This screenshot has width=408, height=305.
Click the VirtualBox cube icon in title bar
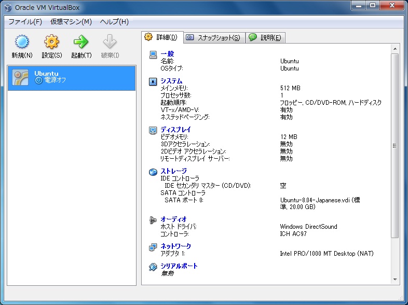pos(8,8)
